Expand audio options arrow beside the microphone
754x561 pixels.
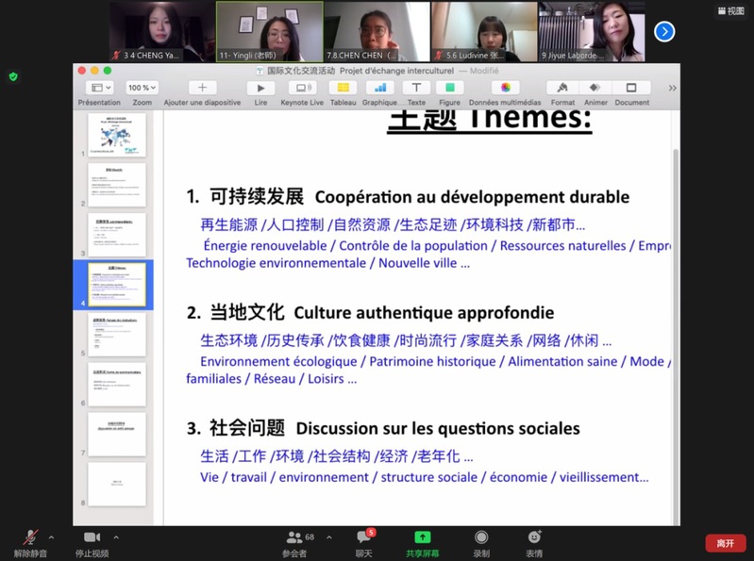(51, 537)
